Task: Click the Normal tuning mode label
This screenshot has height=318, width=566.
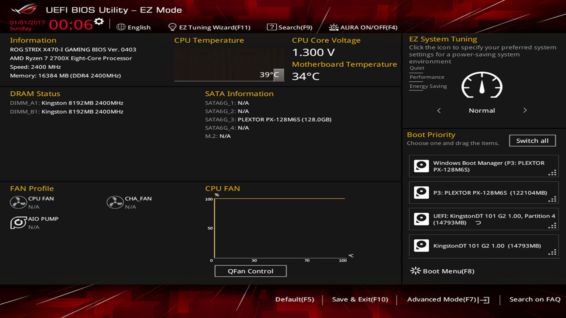Action: 482,110
